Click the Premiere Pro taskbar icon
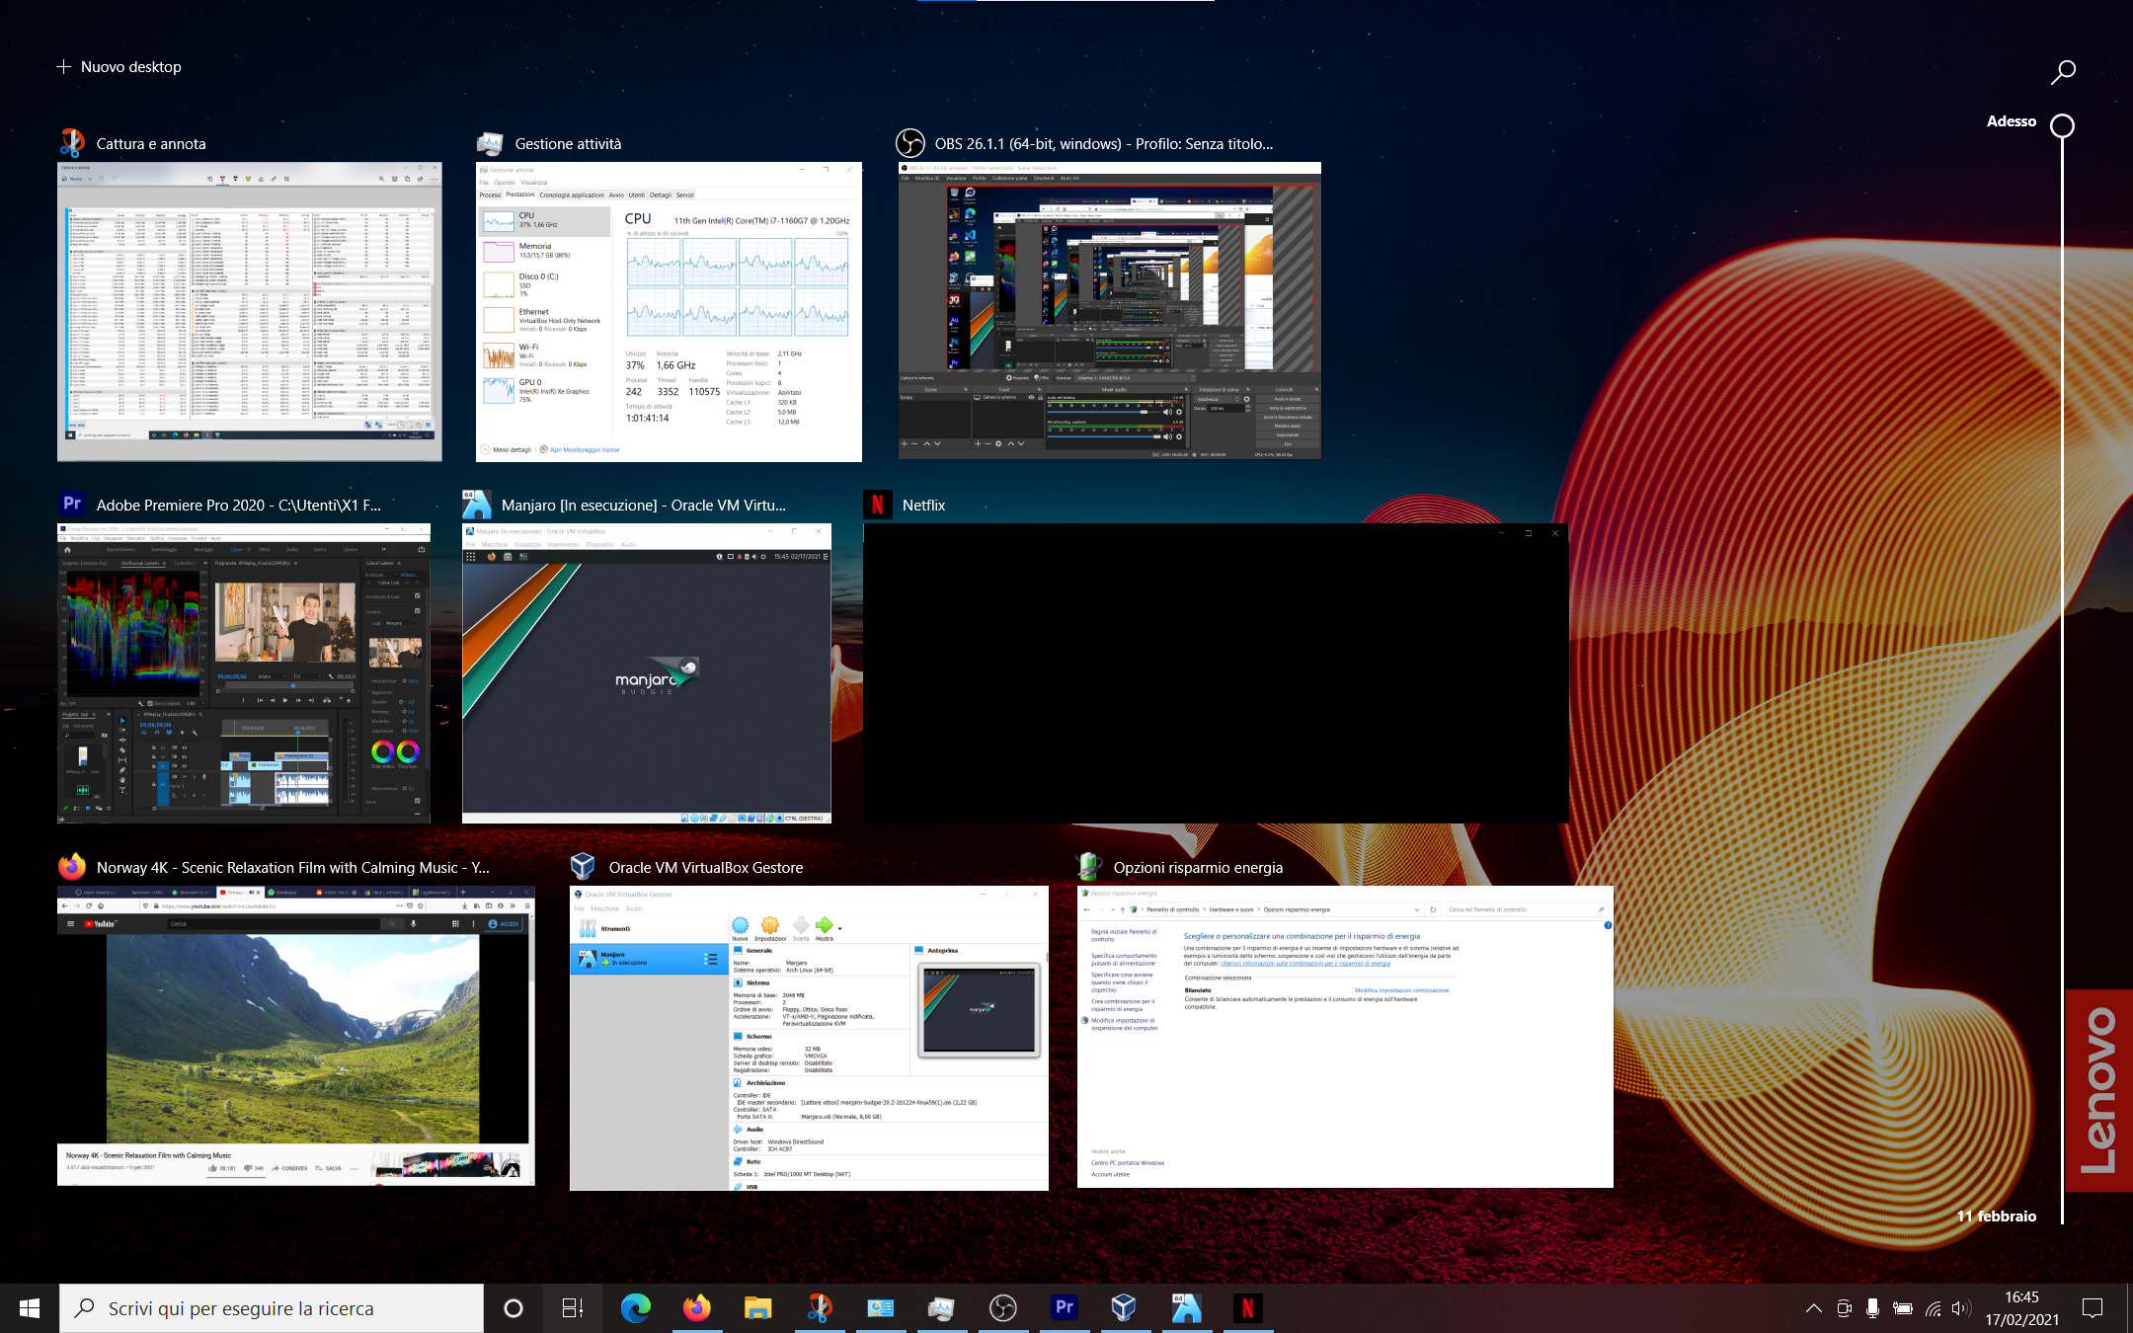The width and height of the screenshot is (2133, 1333). click(1064, 1308)
